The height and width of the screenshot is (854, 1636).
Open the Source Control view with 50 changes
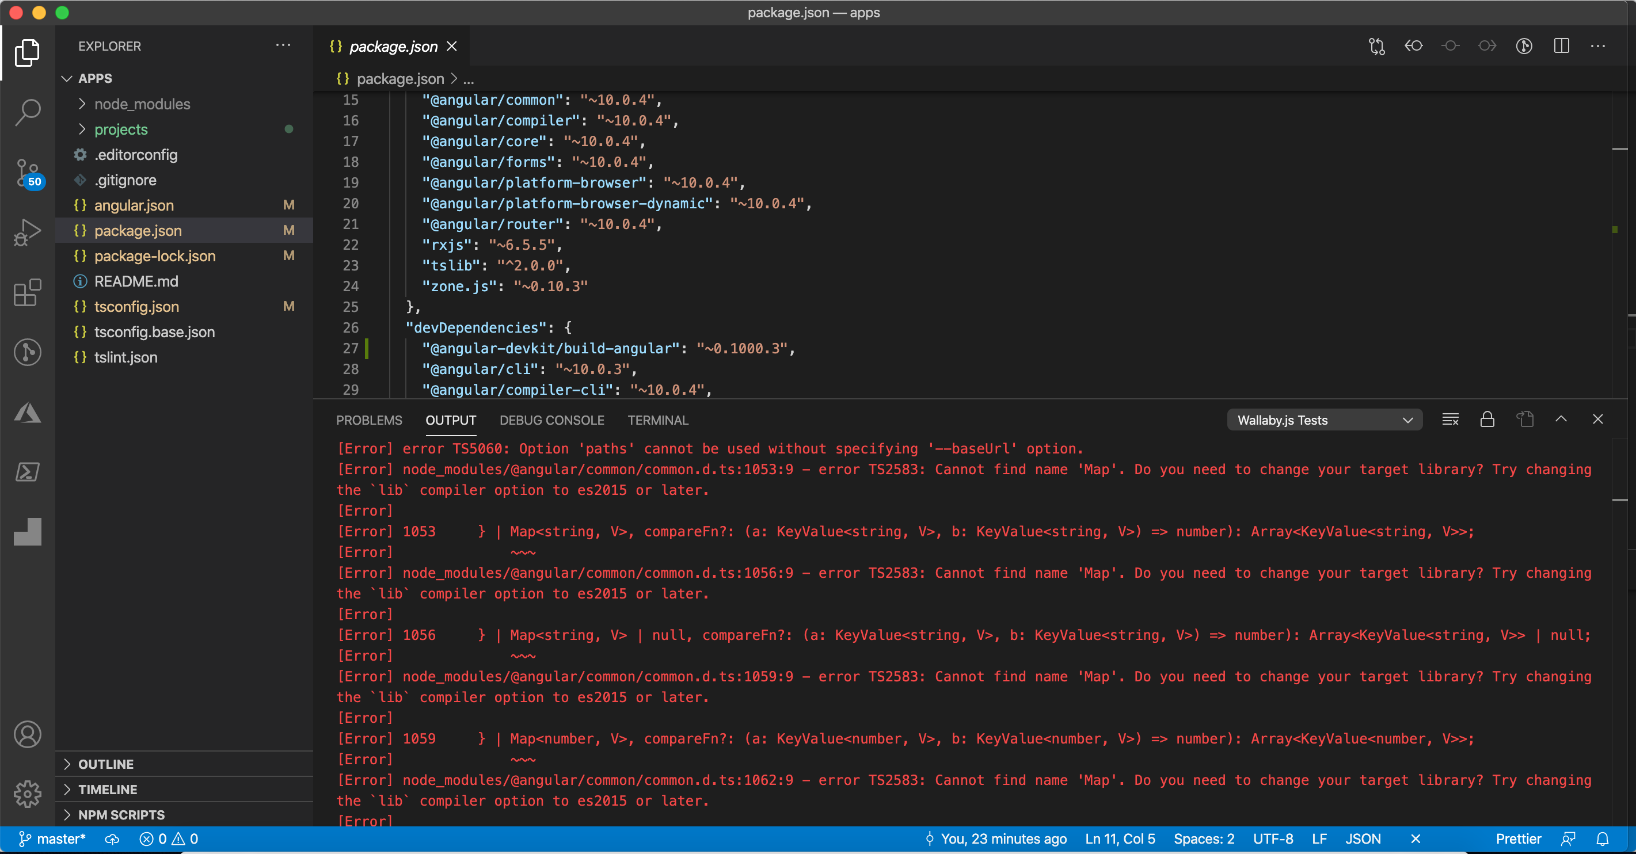[x=27, y=173]
